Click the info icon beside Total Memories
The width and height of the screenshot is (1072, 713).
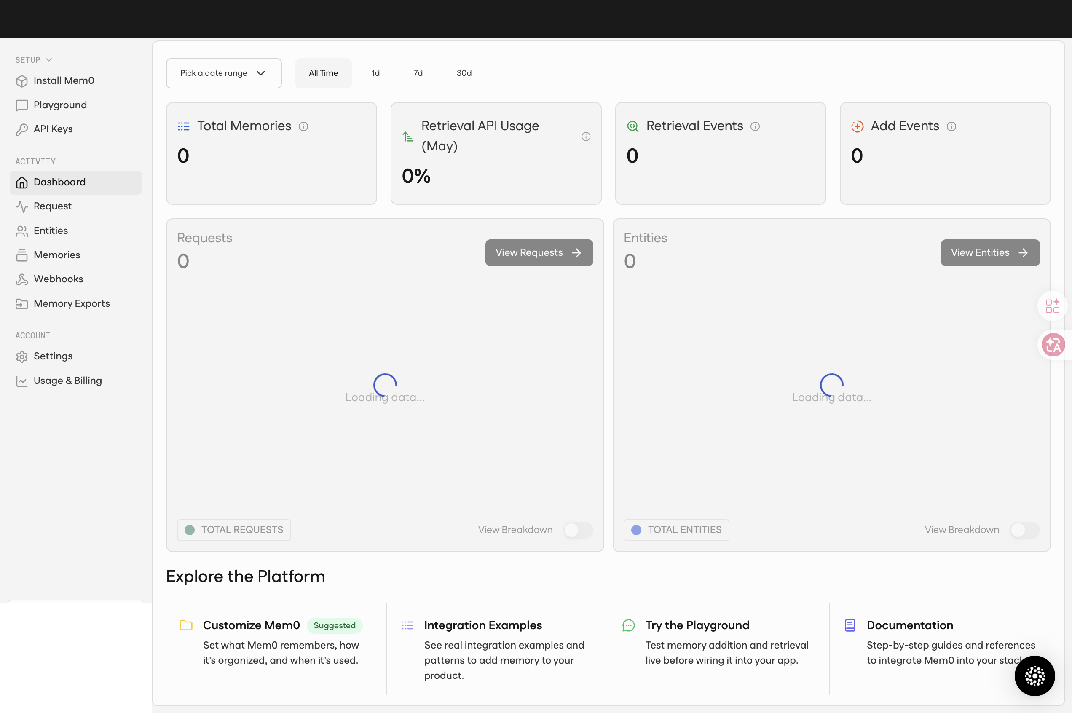[x=303, y=126]
